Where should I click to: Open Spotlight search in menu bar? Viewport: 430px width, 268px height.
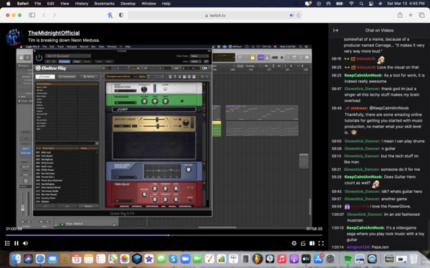[361, 4]
